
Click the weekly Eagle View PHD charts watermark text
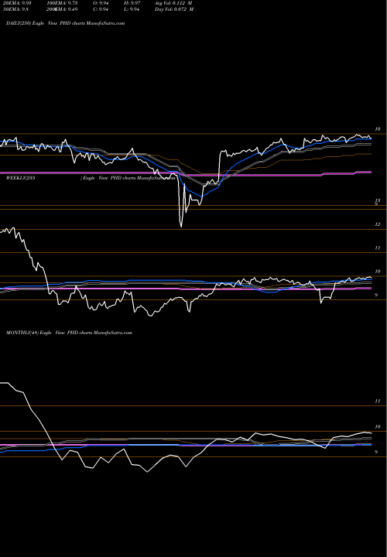tap(128, 179)
